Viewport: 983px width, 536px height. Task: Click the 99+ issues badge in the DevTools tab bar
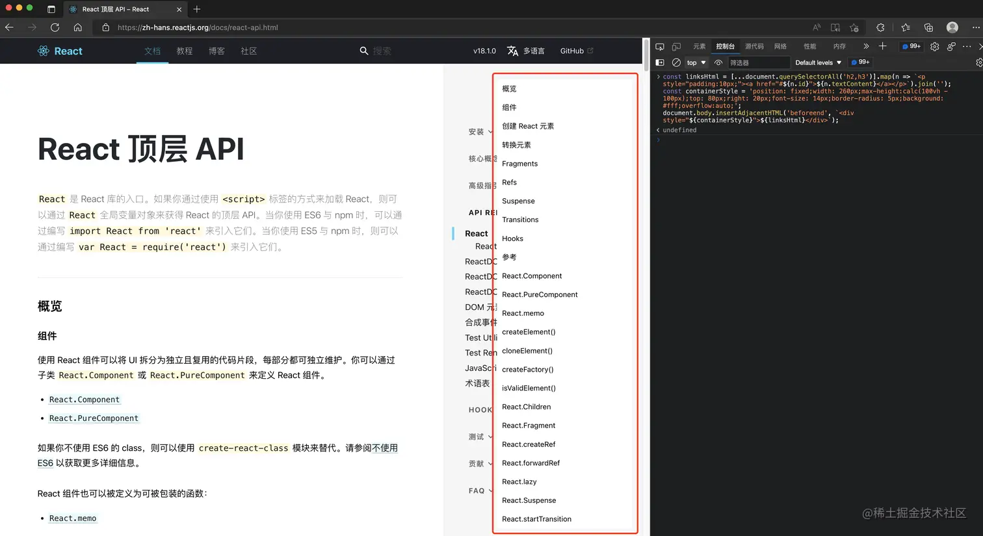point(911,47)
